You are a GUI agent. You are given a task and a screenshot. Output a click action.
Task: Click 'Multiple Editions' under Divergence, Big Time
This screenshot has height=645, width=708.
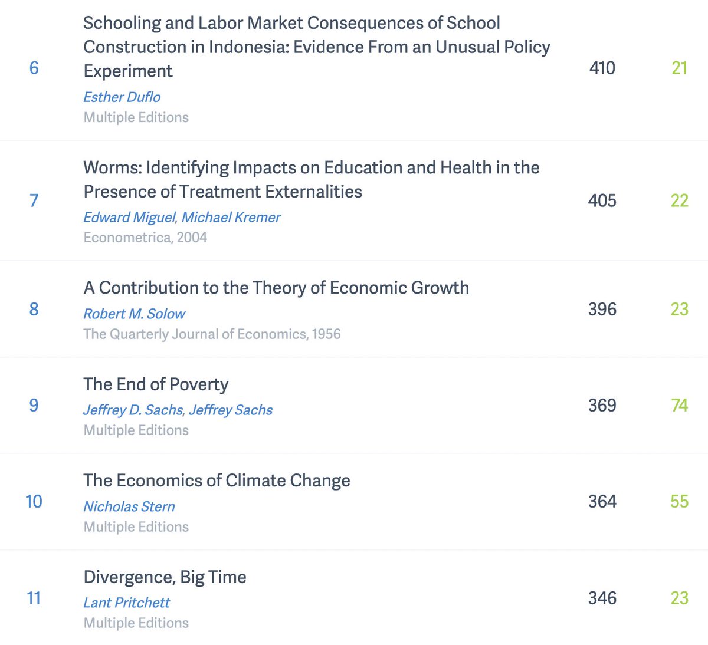coord(136,623)
